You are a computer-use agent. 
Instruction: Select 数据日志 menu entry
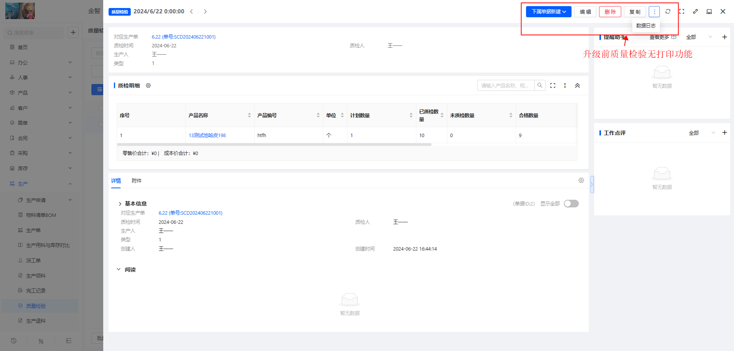pos(646,26)
